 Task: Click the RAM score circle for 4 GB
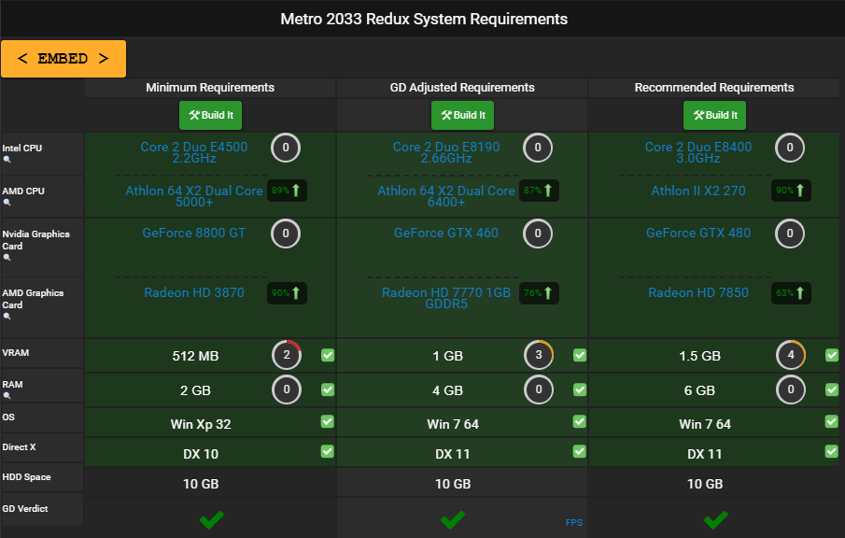coord(539,389)
